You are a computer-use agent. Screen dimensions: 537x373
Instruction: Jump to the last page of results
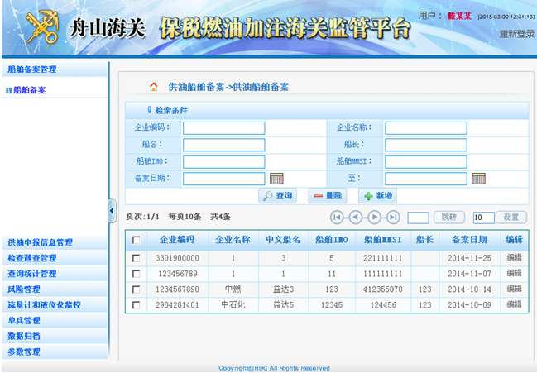[392, 217]
